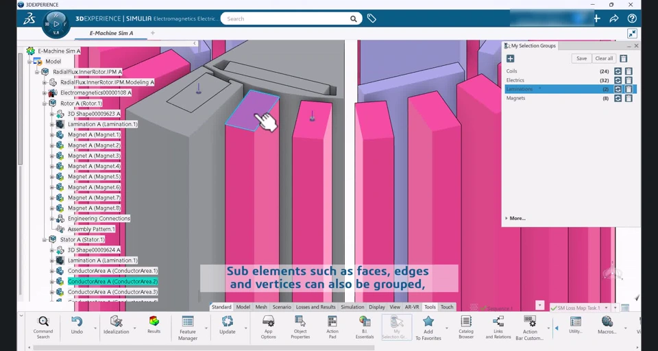Open the Tools tab

tap(430, 307)
